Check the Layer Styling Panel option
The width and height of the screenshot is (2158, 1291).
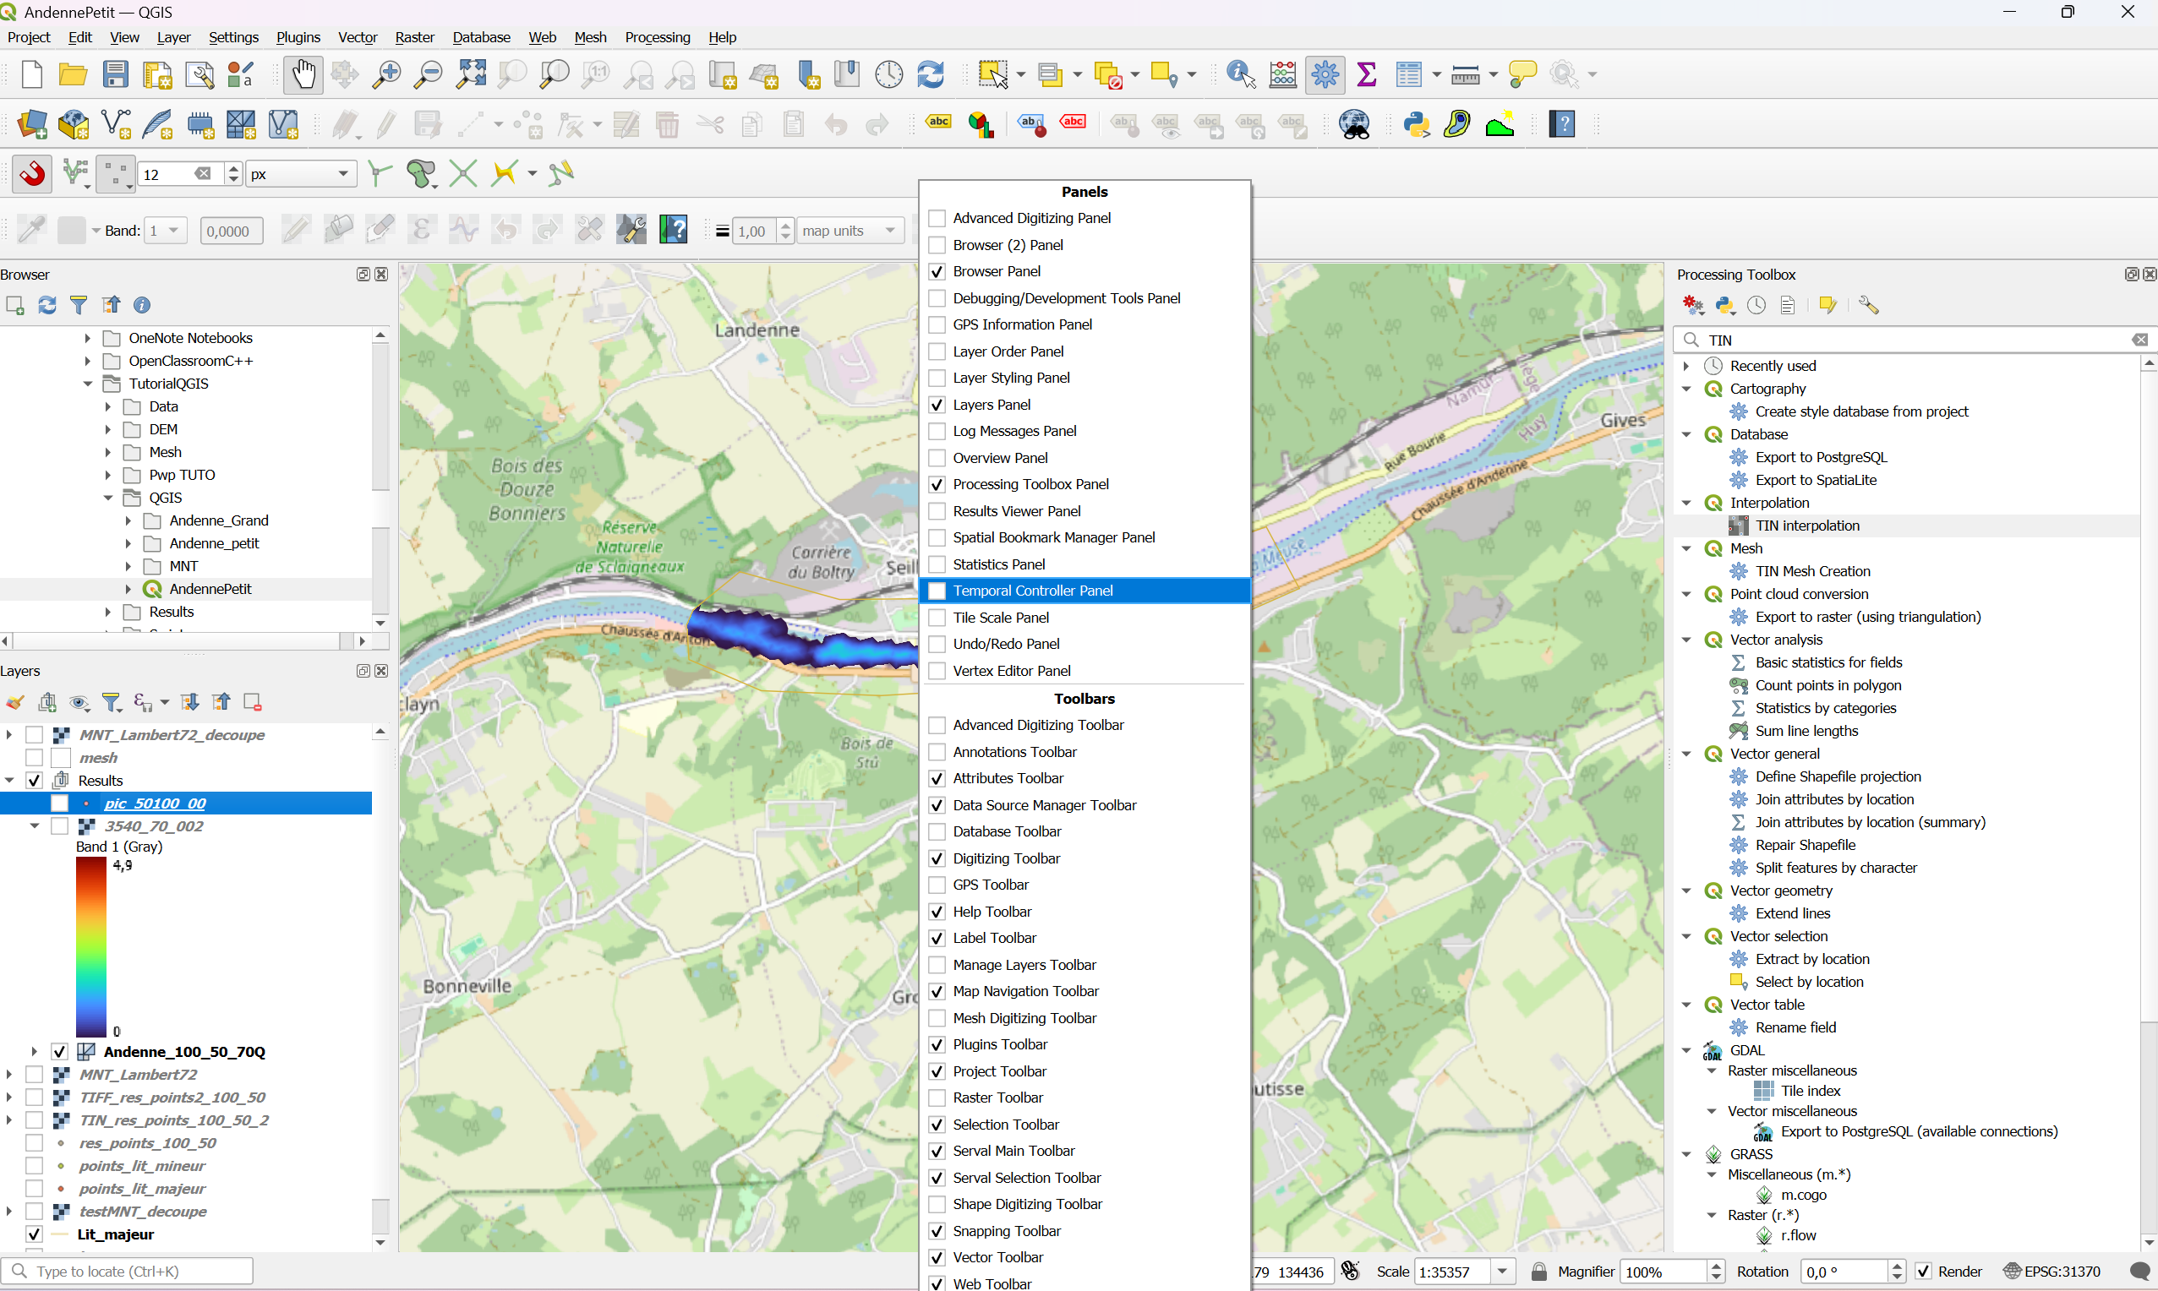click(x=937, y=378)
